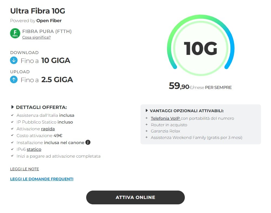Click plus icon beside Garanzia Relax
Screen dimensions: 271x213
click(x=146, y=131)
